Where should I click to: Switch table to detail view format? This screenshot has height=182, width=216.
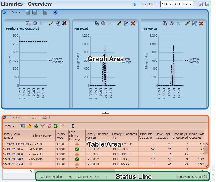click(34, 117)
